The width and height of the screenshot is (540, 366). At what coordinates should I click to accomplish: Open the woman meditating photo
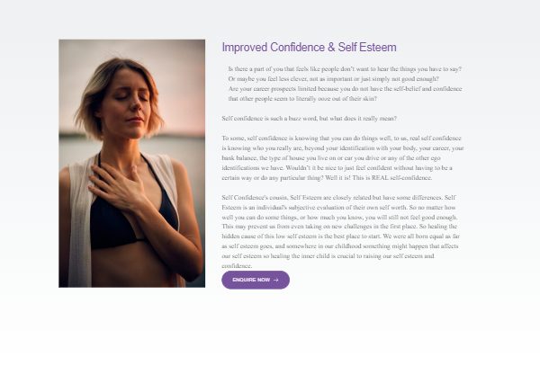tap(132, 164)
